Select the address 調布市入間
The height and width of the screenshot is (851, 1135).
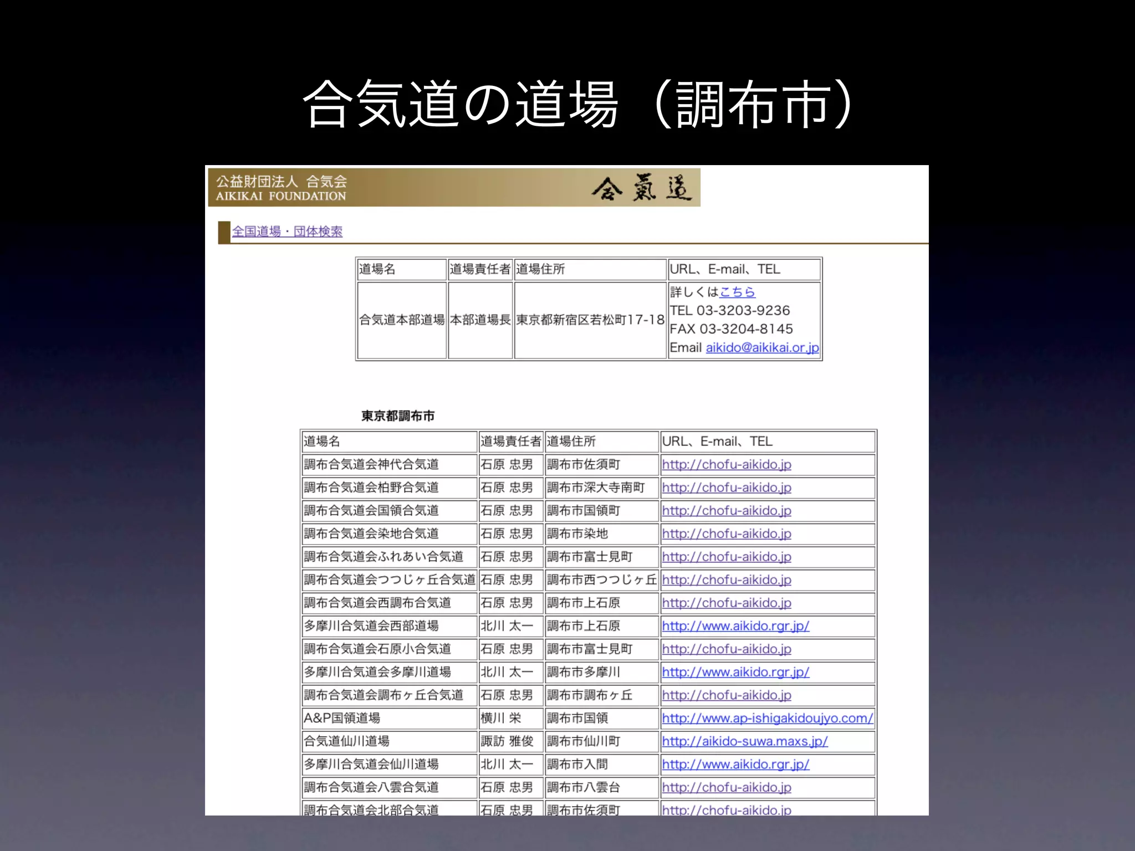578,765
